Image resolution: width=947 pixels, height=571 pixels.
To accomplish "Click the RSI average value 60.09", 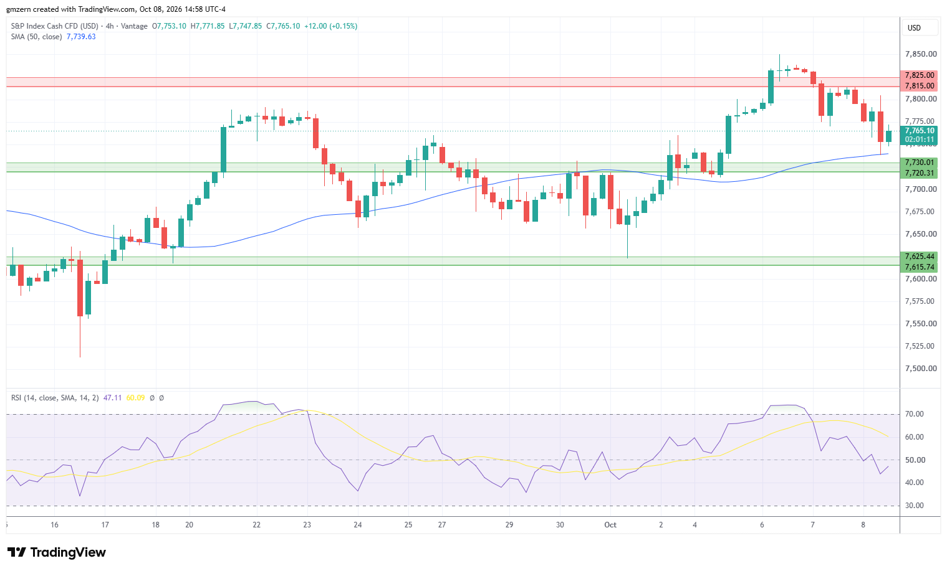I will coord(135,398).
